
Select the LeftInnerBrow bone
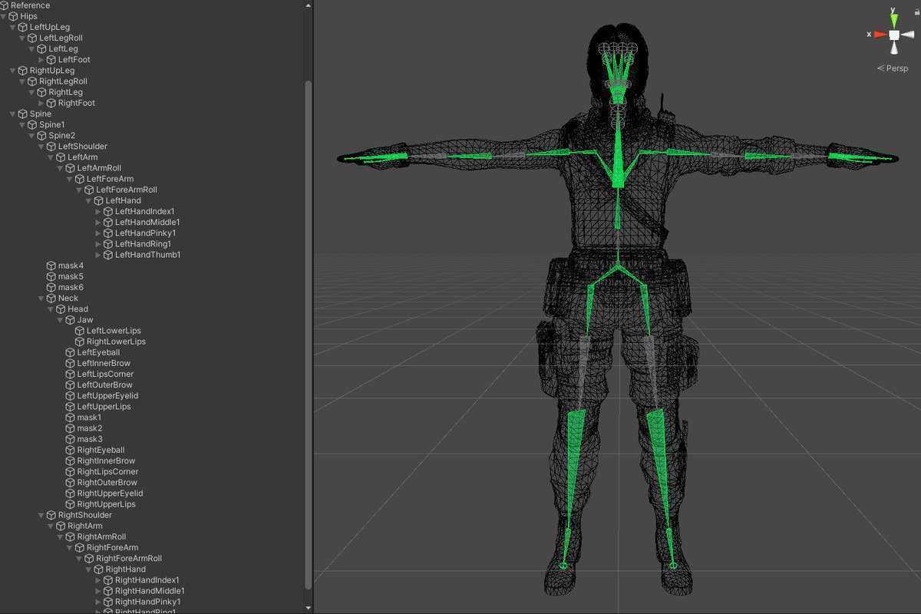point(104,363)
